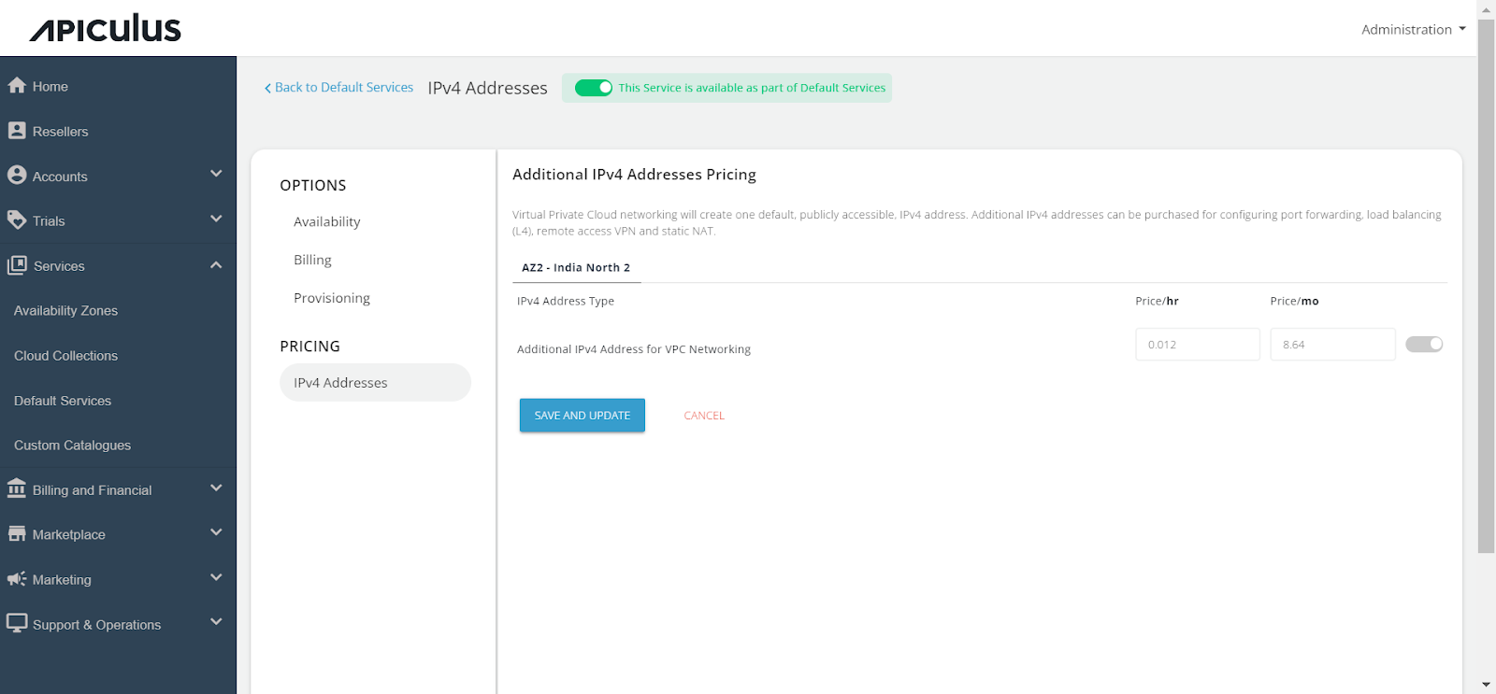This screenshot has width=1496, height=694.
Task: Collapse the Services section chevron
Action: point(216,265)
